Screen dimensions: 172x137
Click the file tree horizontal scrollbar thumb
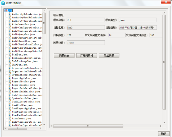coord(18,128)
